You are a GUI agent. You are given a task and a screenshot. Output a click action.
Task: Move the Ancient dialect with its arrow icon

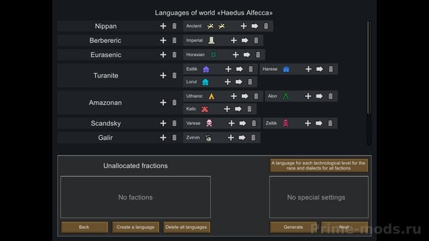tap(255, 26)
